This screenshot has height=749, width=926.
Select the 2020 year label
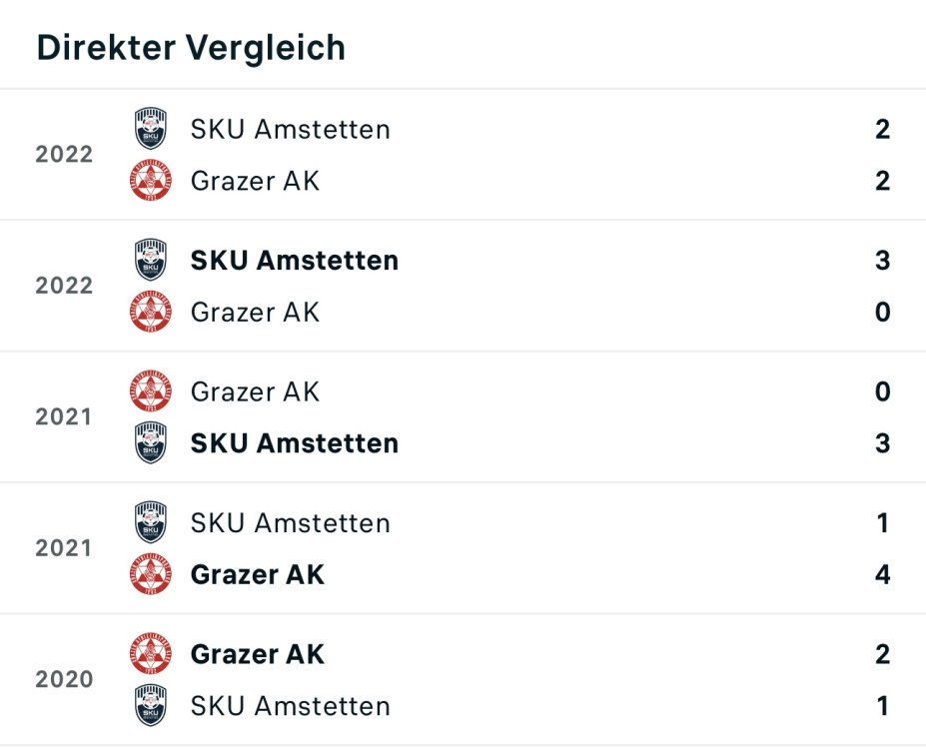(64, 680)
